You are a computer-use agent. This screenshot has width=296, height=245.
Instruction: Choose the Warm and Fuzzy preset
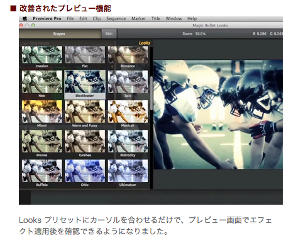click(x=85, y=113)
